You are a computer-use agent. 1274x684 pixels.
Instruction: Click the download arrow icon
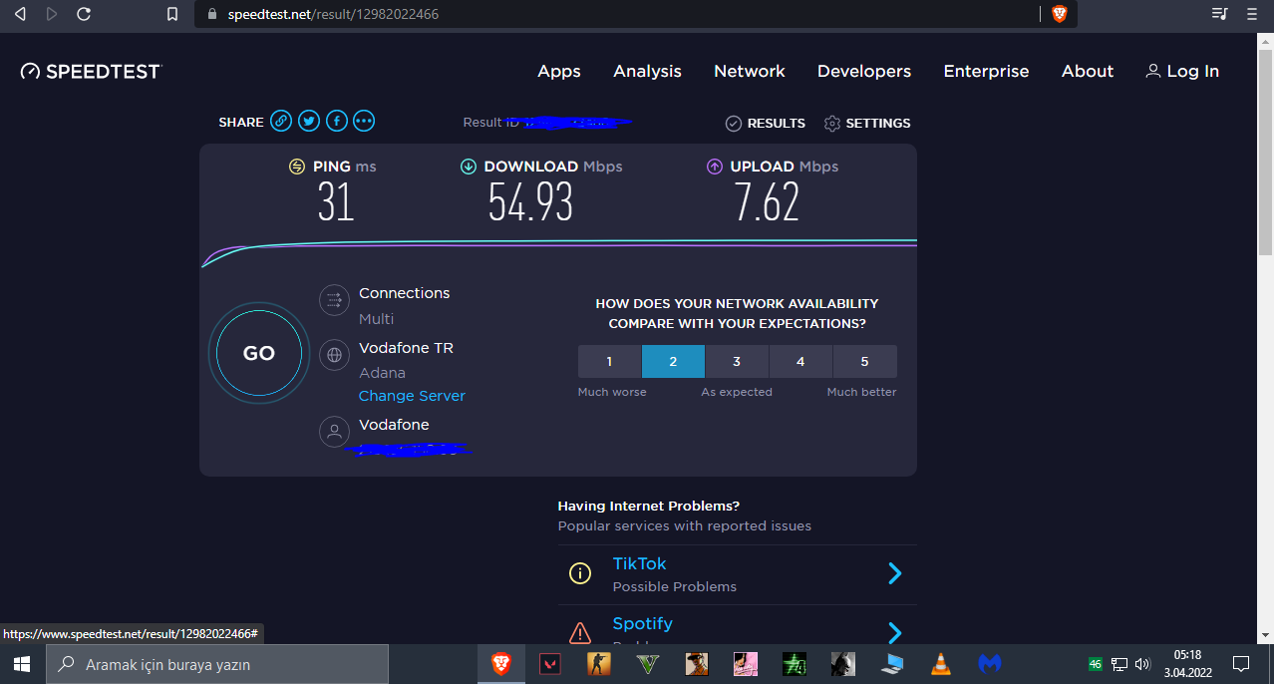tap(469, 167)
